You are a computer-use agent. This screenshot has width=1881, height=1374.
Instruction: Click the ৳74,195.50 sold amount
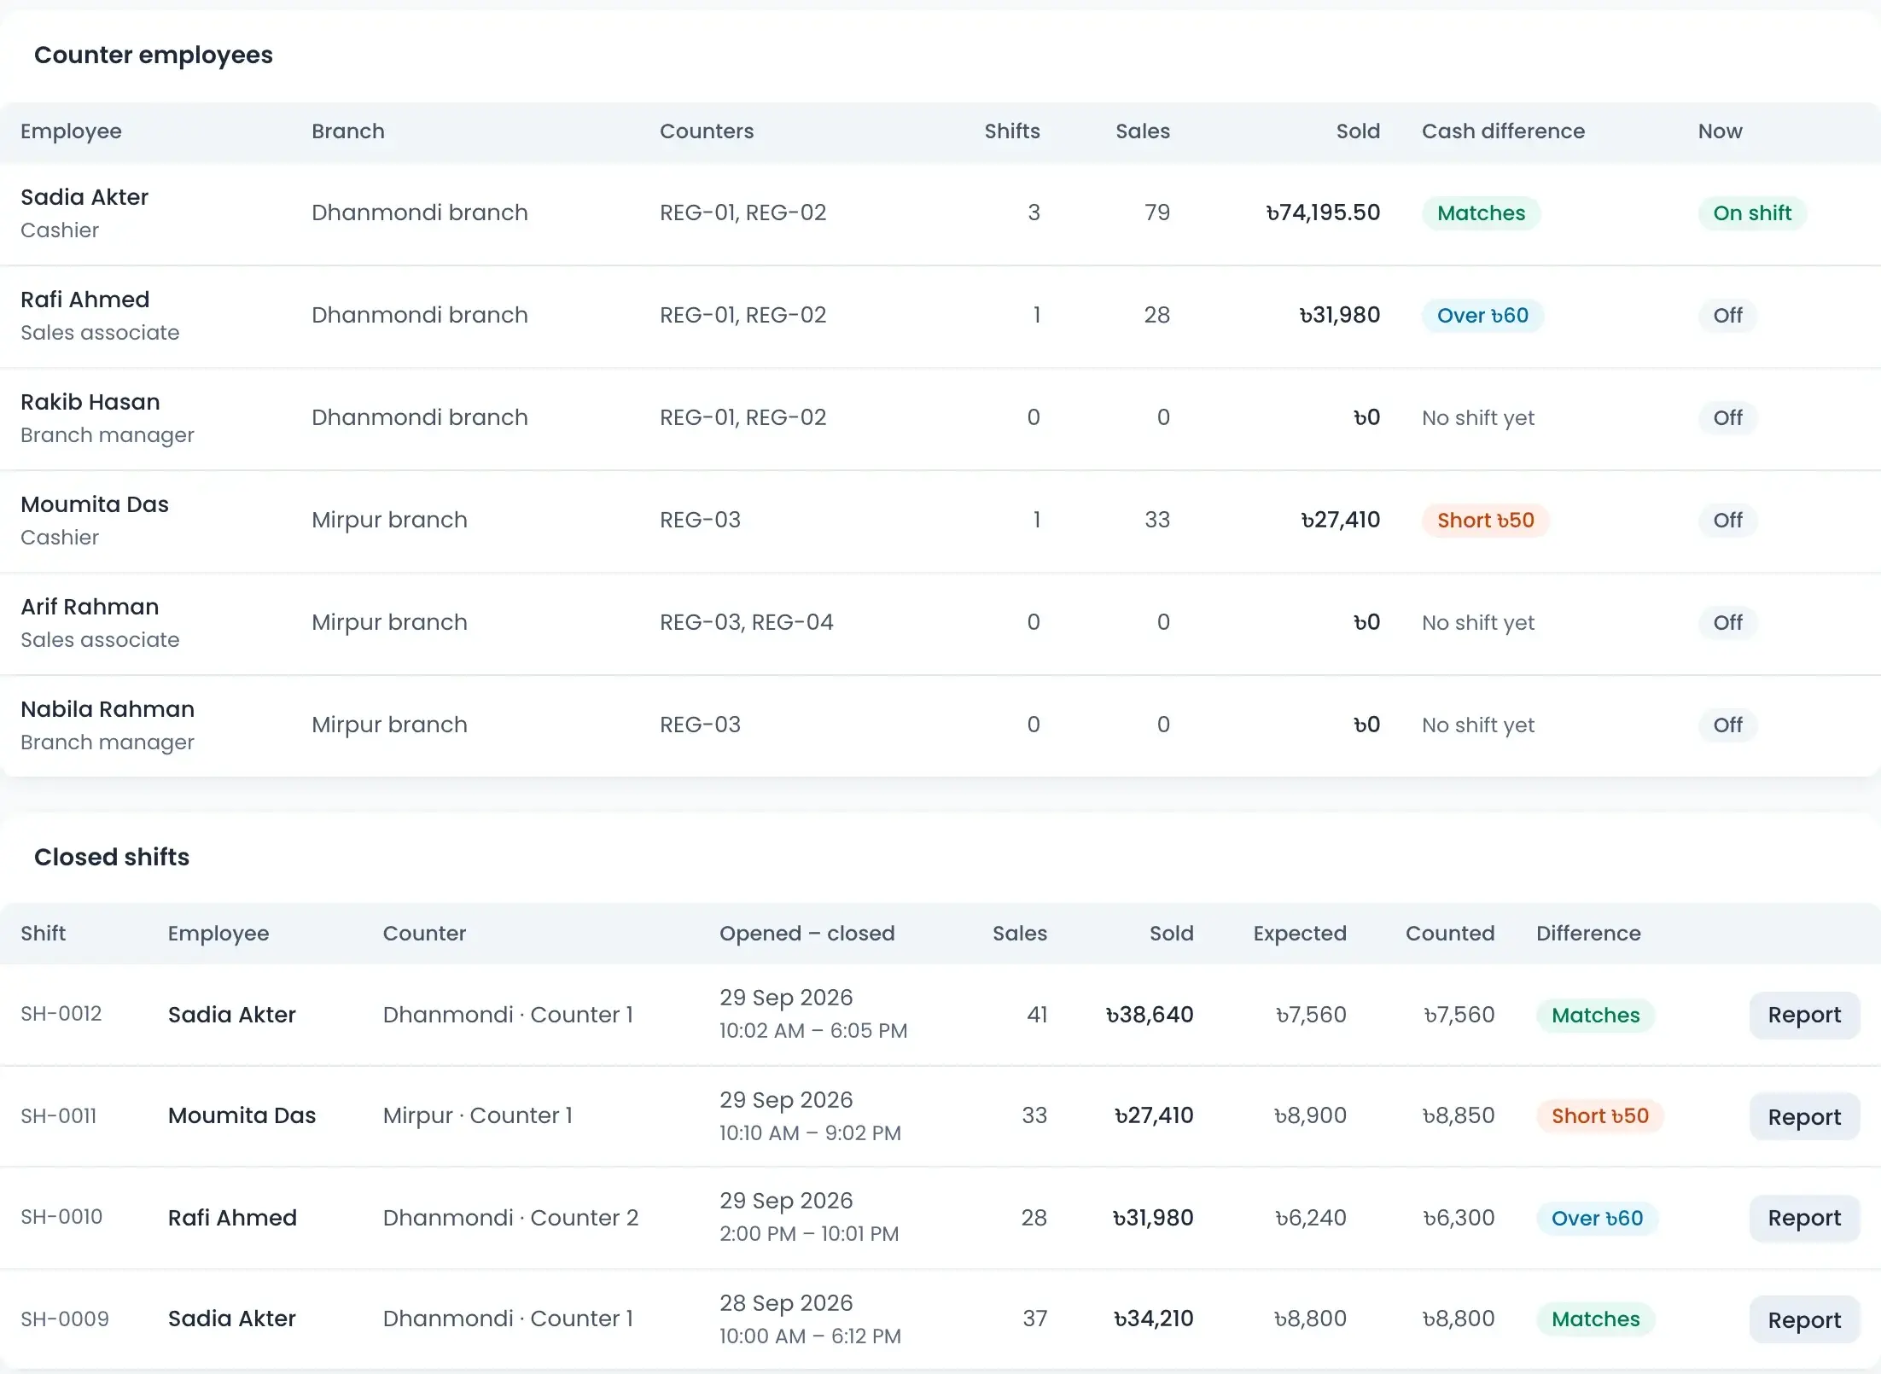1323,213
